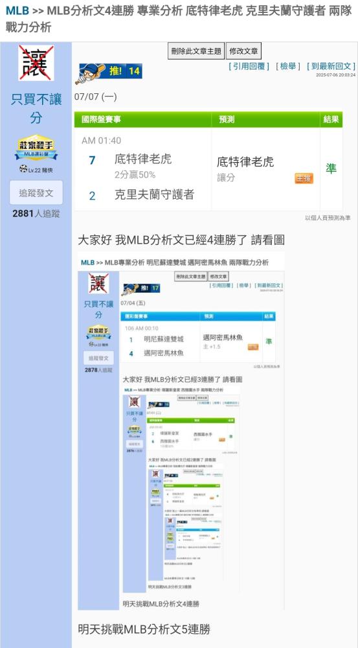
Task: Click the green 準 result mark
Action: [331, 168]
